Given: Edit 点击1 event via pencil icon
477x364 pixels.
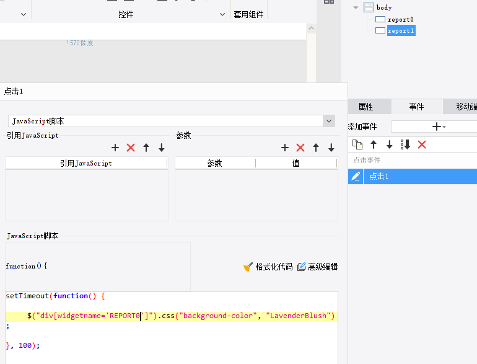Looking at the screenshot, I should pos(356,176).
